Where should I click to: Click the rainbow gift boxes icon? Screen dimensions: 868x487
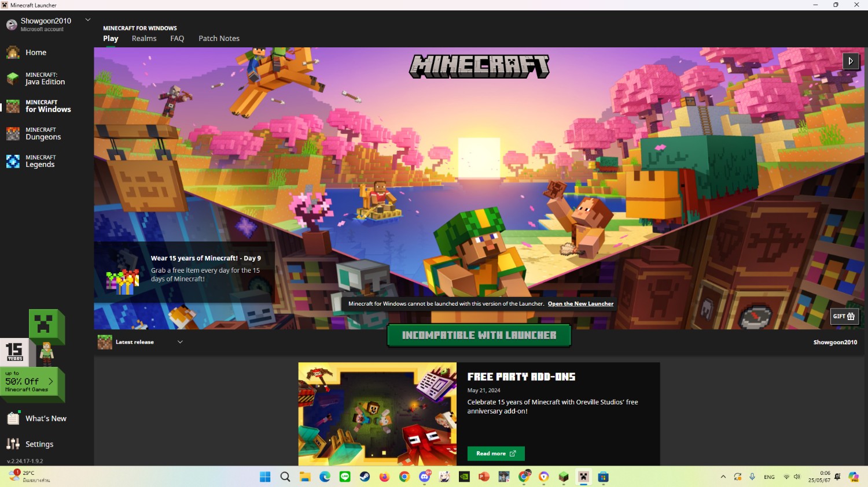(x=122, y=282)
